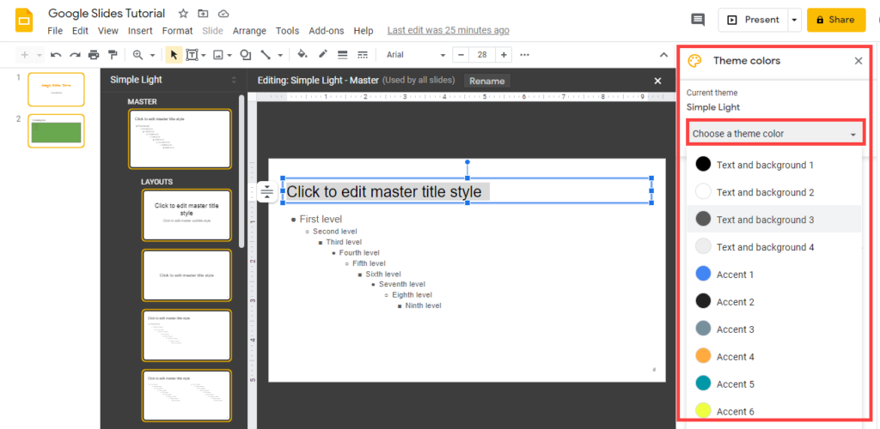Activate the Paint format tool

(113, 55)
